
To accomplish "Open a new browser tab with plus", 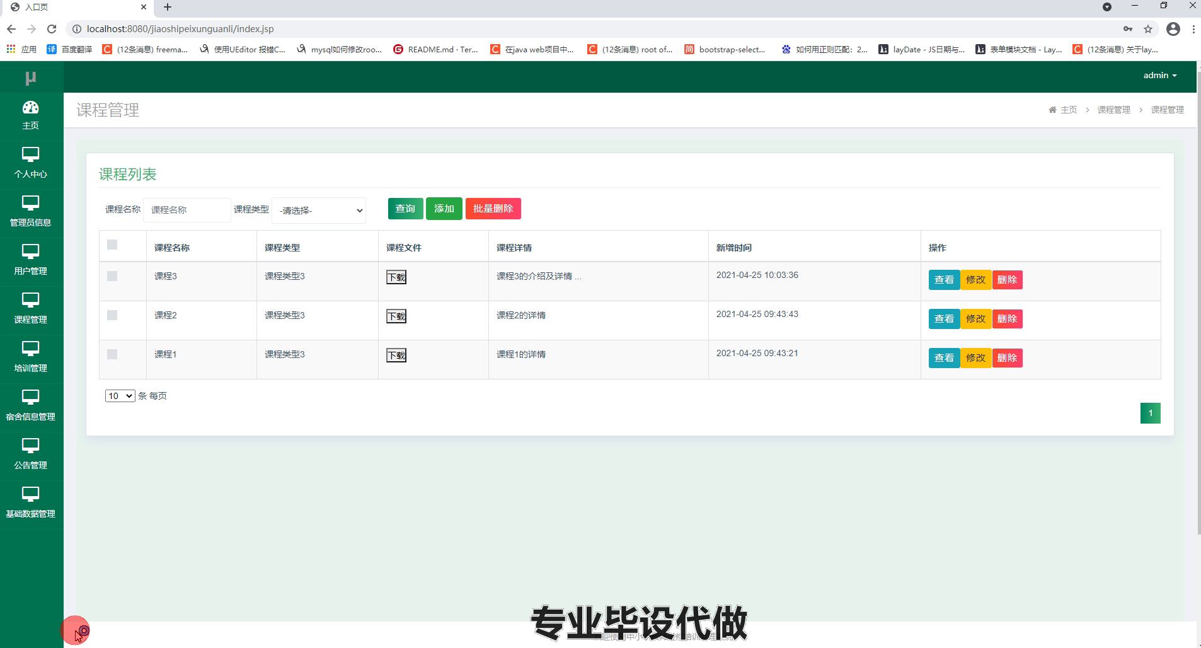I will tap(168, 7).
